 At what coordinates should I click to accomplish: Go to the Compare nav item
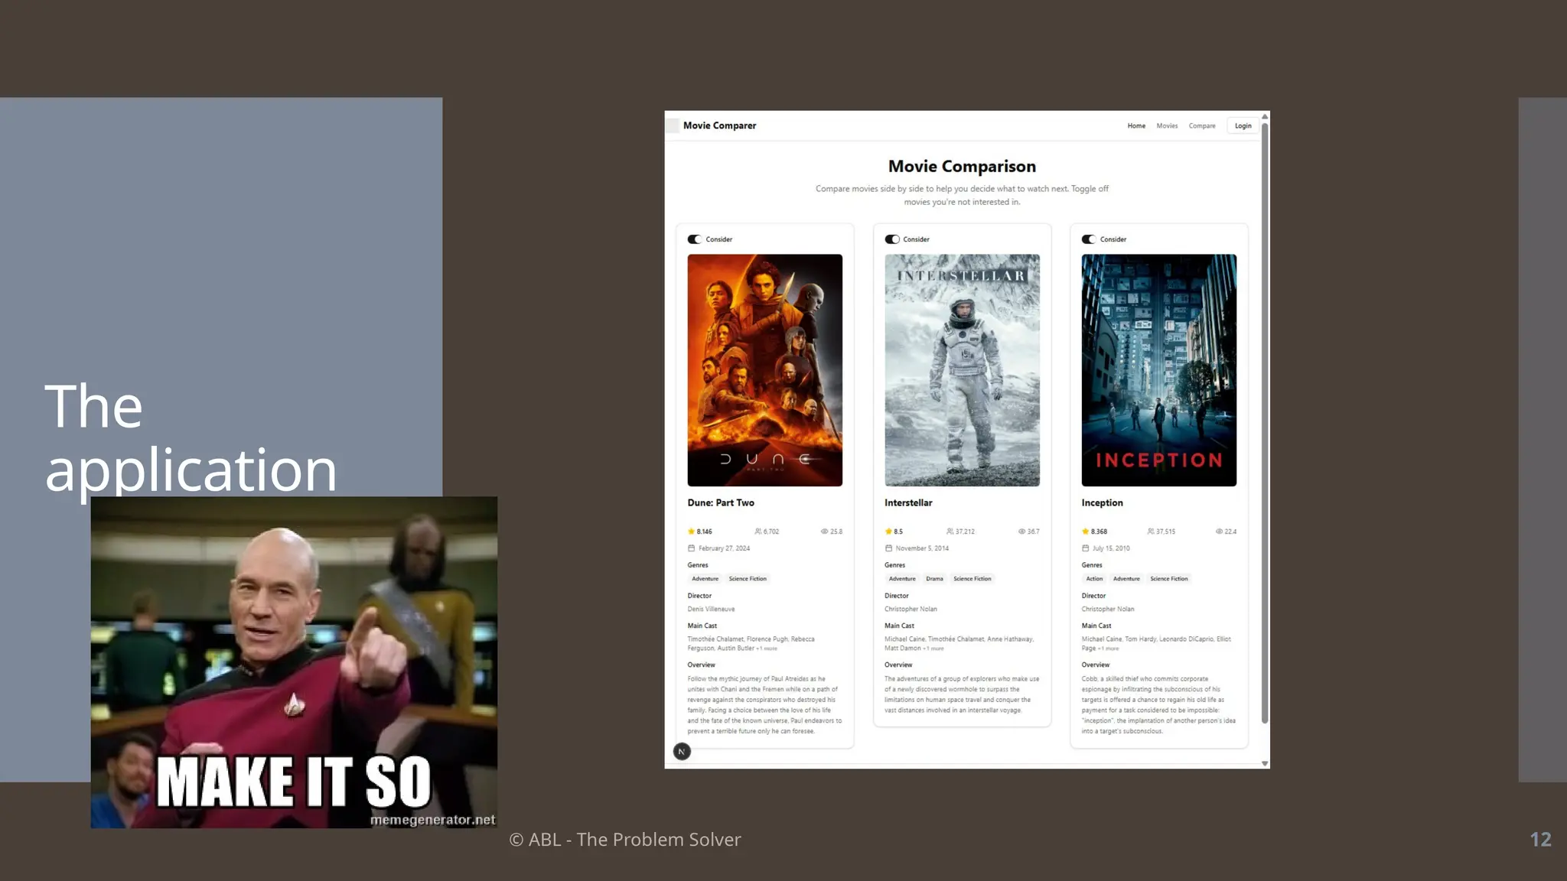(1201, 126)
